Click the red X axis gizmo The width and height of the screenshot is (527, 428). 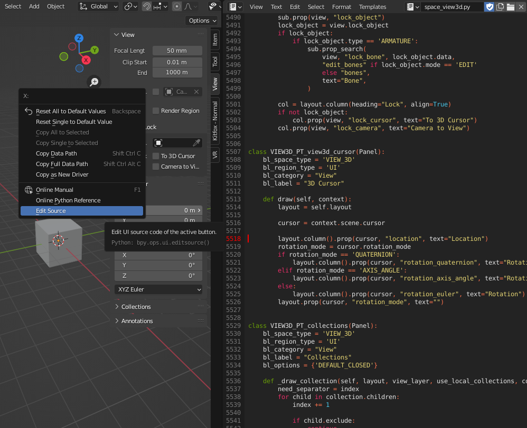(86, 60)
